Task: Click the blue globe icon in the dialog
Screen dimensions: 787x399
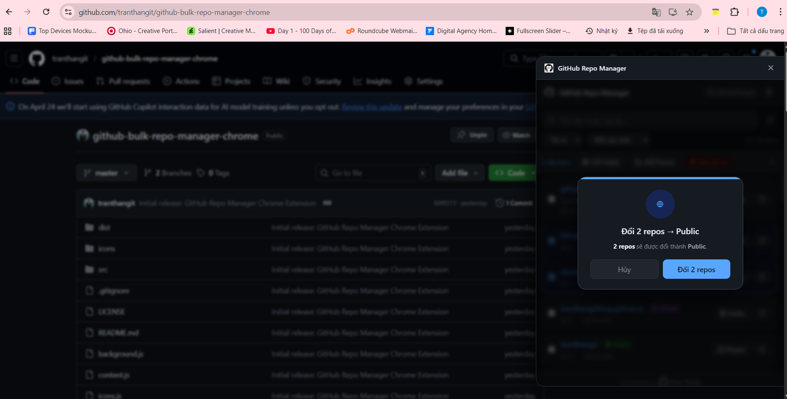Action: (660, 204)
